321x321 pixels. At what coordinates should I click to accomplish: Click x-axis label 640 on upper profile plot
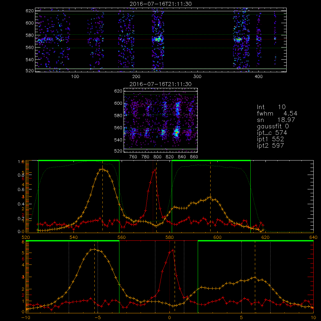pos(313,237)
